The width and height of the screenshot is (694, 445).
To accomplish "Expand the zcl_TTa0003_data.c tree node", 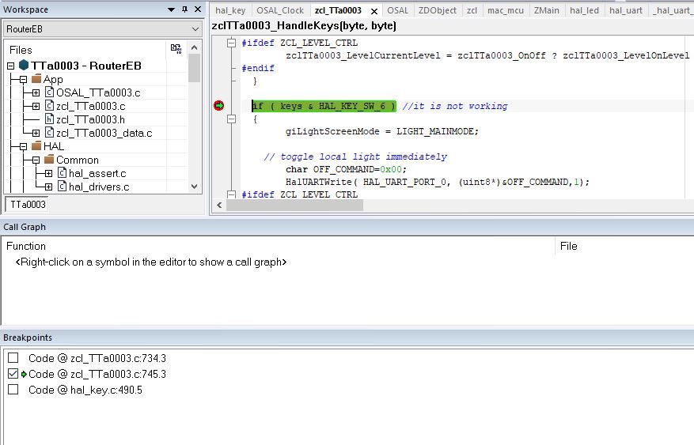I will coord(36,133).
